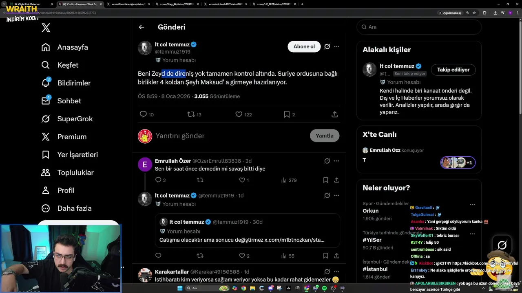Open lt col temmuz in Alakalı kişiler
Image resolution: width=522 pixels, height=293 pixels.
(x=397, y=66)
